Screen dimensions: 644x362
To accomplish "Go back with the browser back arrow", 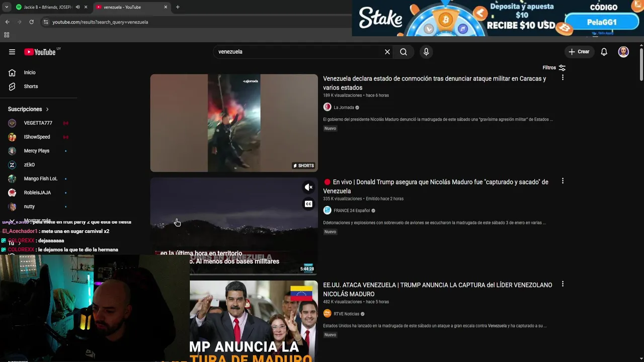I will 7,22.
